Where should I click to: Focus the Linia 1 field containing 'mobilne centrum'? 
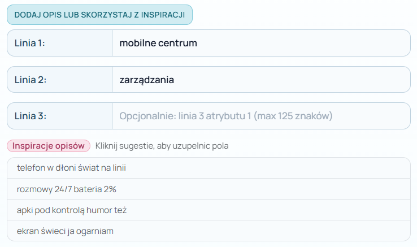tap(260, 43)
